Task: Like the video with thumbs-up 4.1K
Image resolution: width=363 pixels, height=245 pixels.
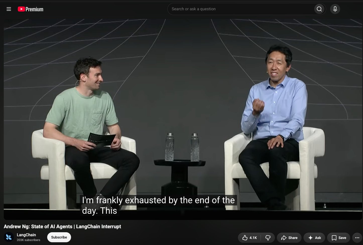Action: click(x=250, y=238)
